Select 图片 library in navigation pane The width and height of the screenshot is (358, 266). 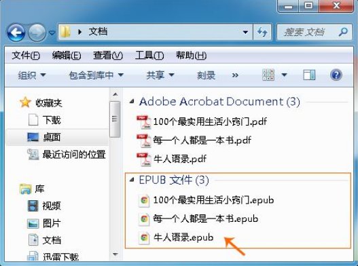click(52, 223)
